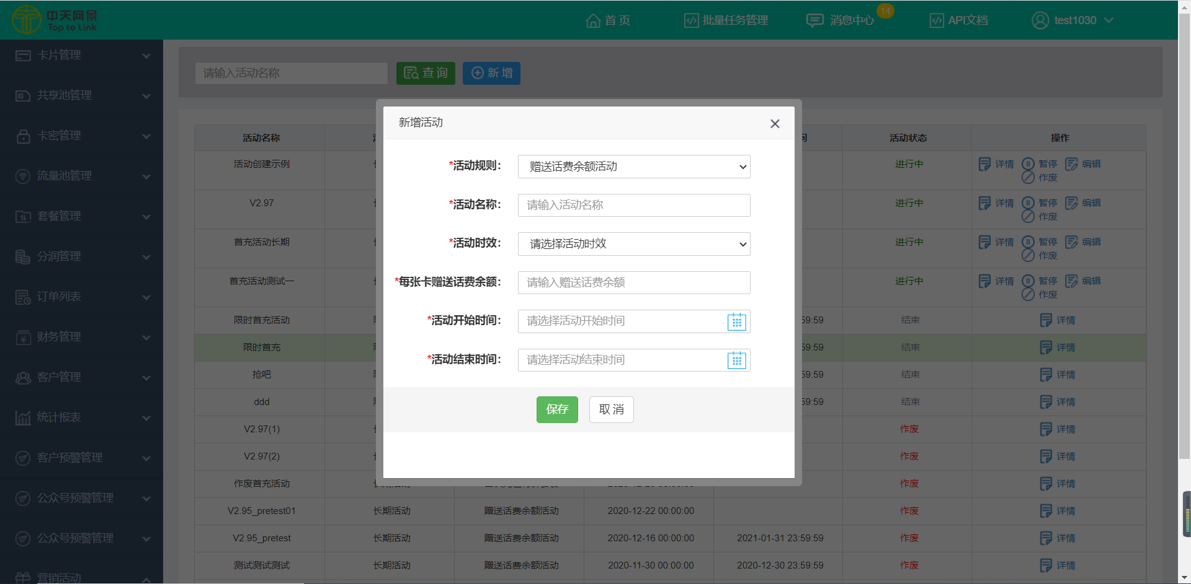Screen dimensions: 1191x584
Task: Click the 取消 button
Action: click(x=611, y=409)
